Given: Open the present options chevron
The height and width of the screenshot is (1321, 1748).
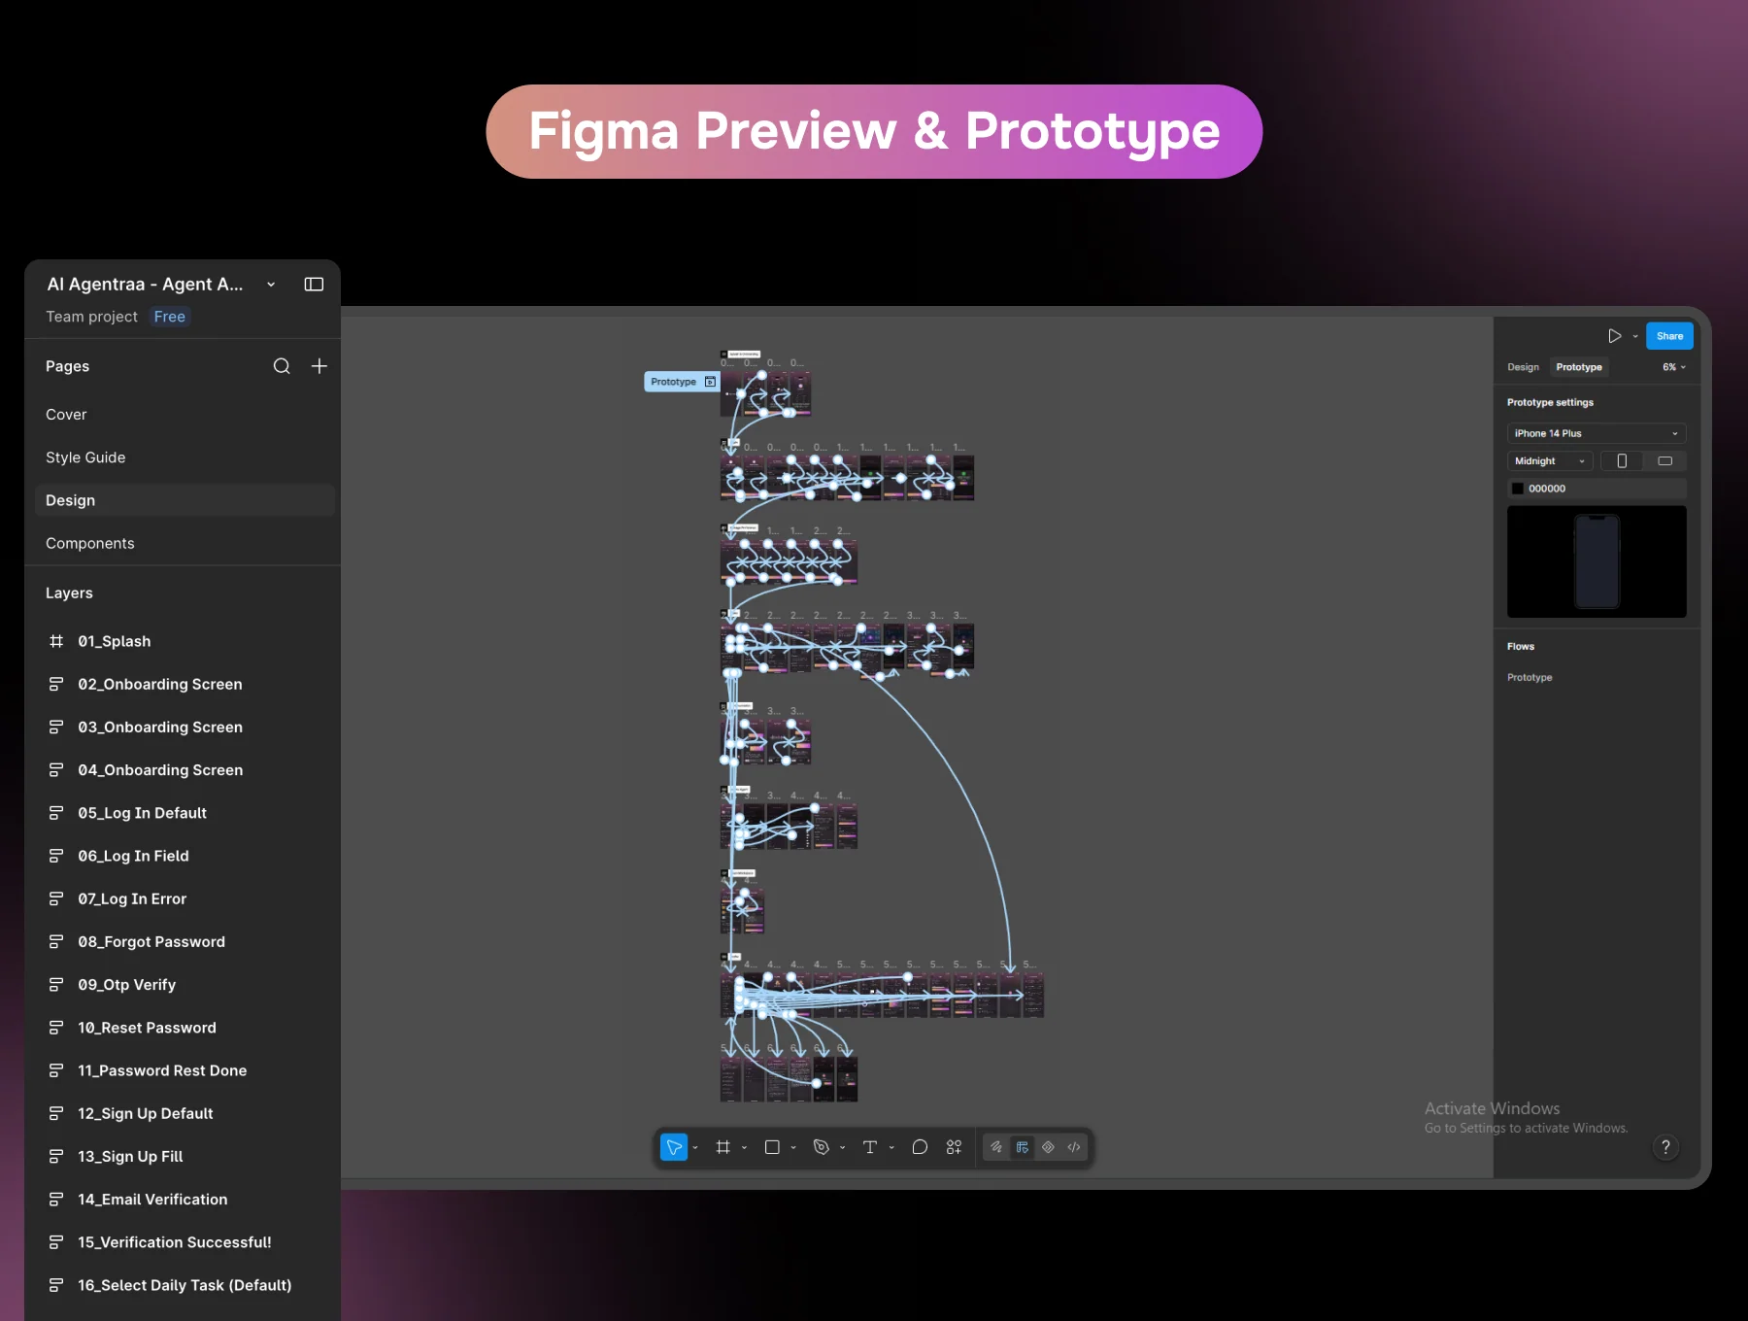Looking at the screenshot, I should click(x=1635, y=337).
